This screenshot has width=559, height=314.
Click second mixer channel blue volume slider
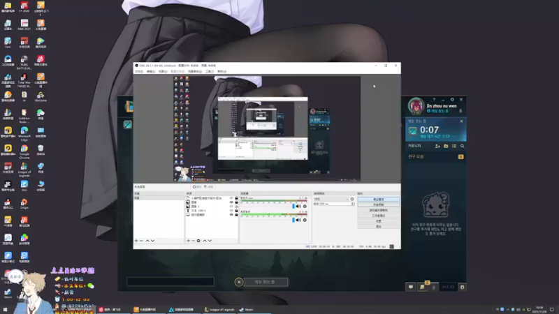293,220
